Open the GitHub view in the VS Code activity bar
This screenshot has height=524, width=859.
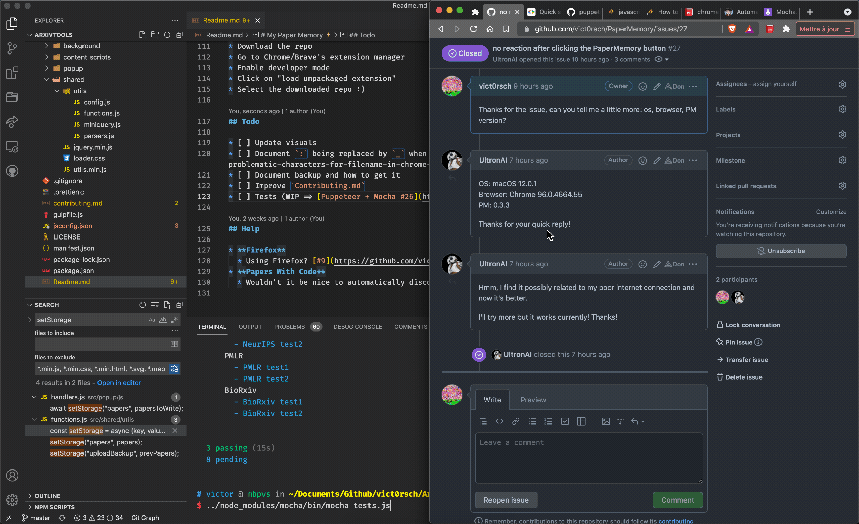(x=12, y=171)
